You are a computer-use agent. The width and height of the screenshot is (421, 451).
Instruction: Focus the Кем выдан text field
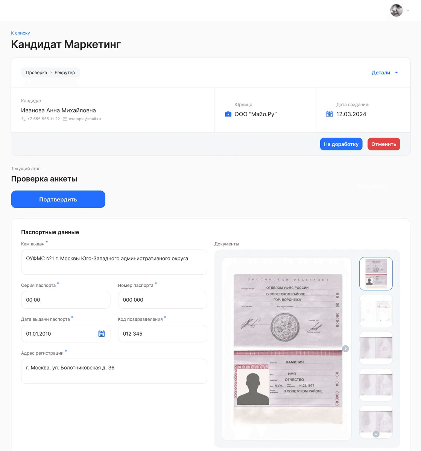(x=114, y=262)
